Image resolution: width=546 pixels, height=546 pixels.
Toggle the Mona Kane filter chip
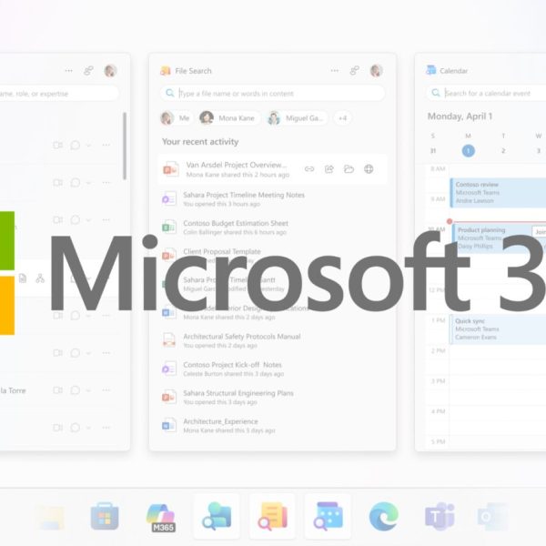point(229,118)
